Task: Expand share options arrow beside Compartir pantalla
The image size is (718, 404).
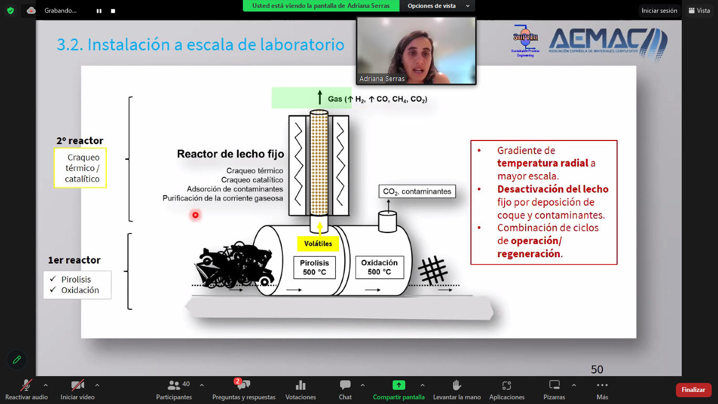Action: click(423, 385)
